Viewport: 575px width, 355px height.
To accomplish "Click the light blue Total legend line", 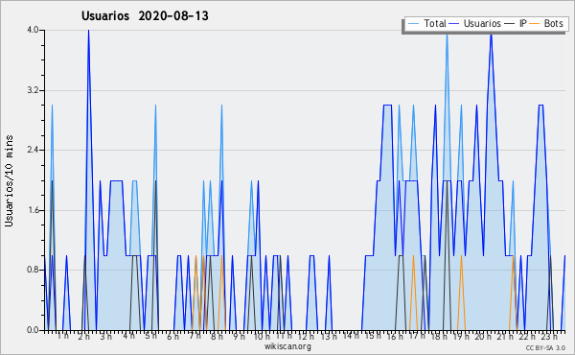I will coord(414,24).
